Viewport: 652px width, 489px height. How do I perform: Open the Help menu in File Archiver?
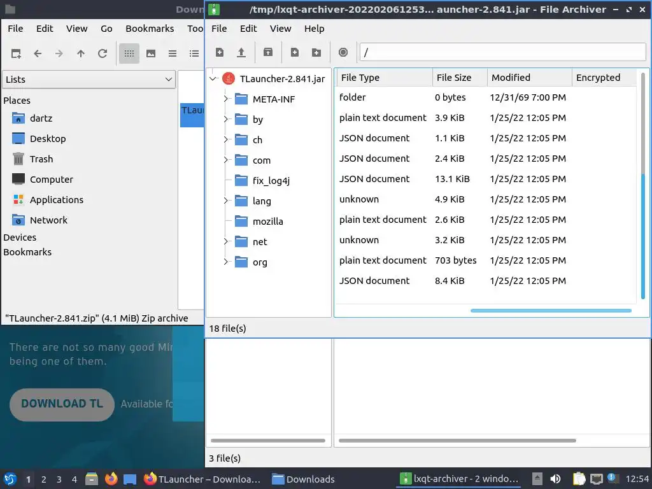pos(314,29)
